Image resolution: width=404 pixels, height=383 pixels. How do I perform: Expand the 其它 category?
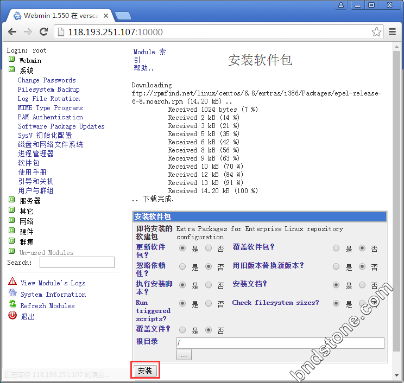[x=11, y=210]
